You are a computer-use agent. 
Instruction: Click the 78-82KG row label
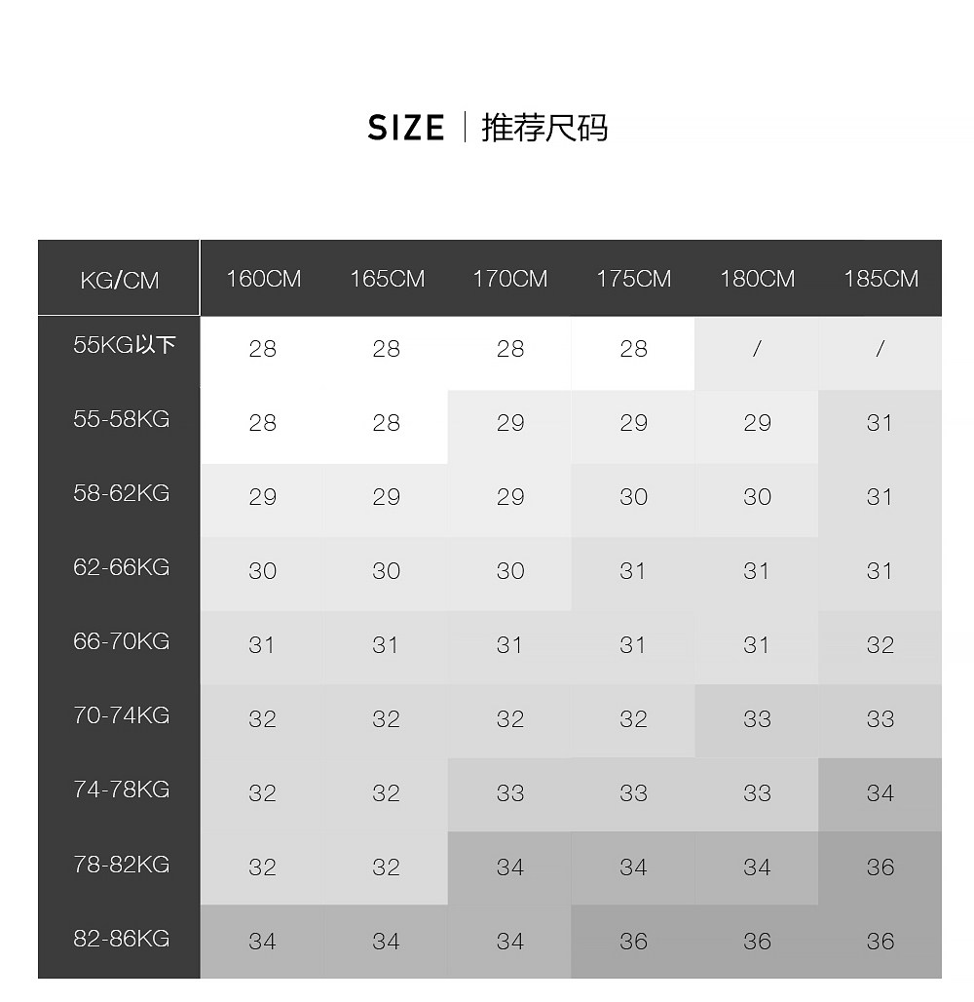coord(121,865)
